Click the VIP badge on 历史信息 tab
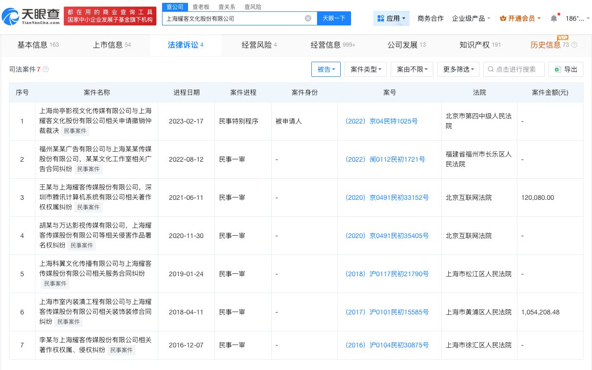Viewport: 592px width, 370px height. click(x=563, y=37)
